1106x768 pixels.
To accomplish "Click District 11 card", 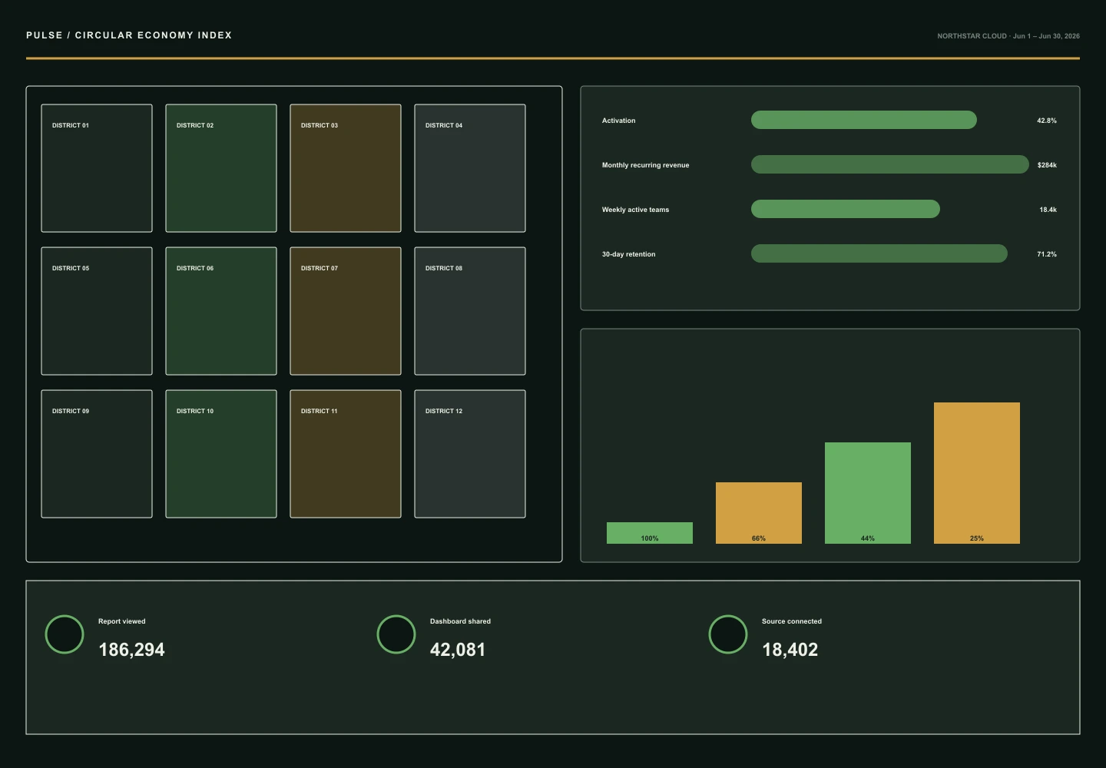I will pyautogui.click(x=346, y=454).
